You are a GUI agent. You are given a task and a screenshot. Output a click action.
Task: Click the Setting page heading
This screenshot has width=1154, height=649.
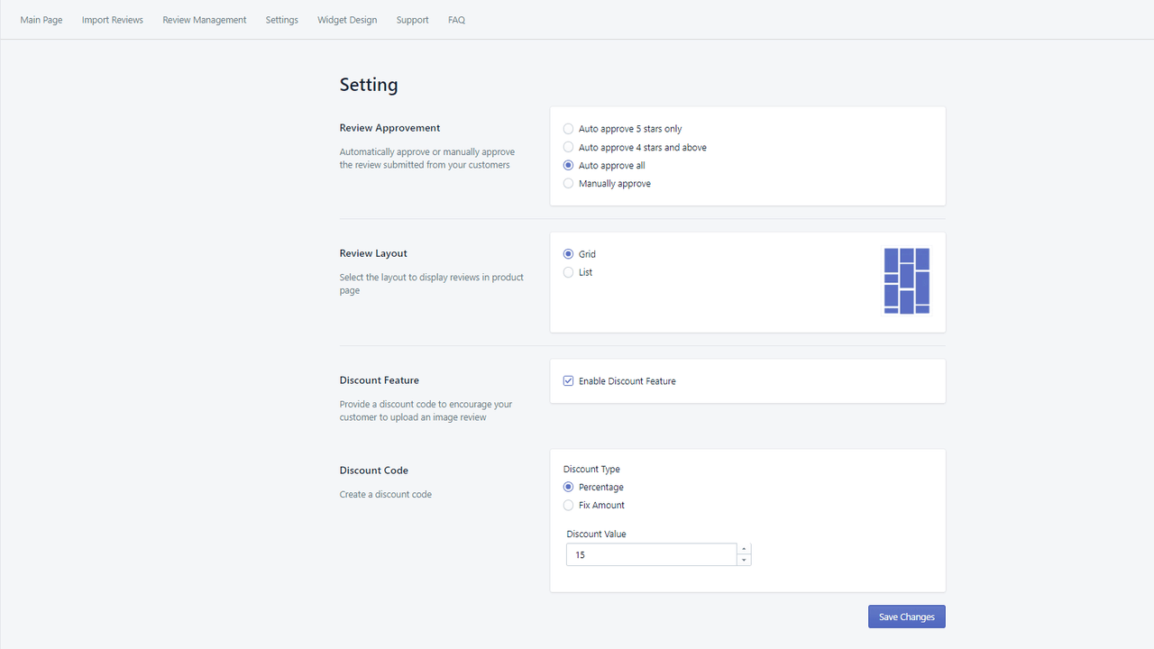369,85
